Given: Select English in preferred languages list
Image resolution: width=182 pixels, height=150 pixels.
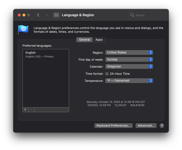Looking at the screenshot, I should (46, 55).
